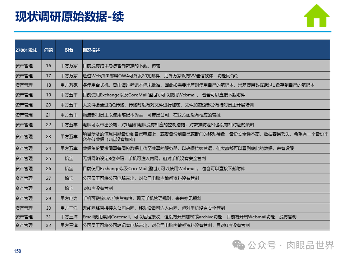Image resolution: width=345 pixels, height=259 pixels.
Task: Click the issue number 18 cell
Action: [49, 85]
